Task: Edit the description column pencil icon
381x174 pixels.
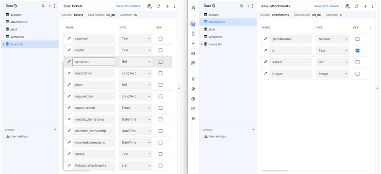Action: pos(69,73)
